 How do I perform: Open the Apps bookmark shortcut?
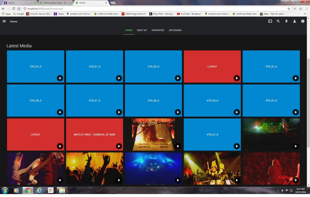[x=6, y=14]
